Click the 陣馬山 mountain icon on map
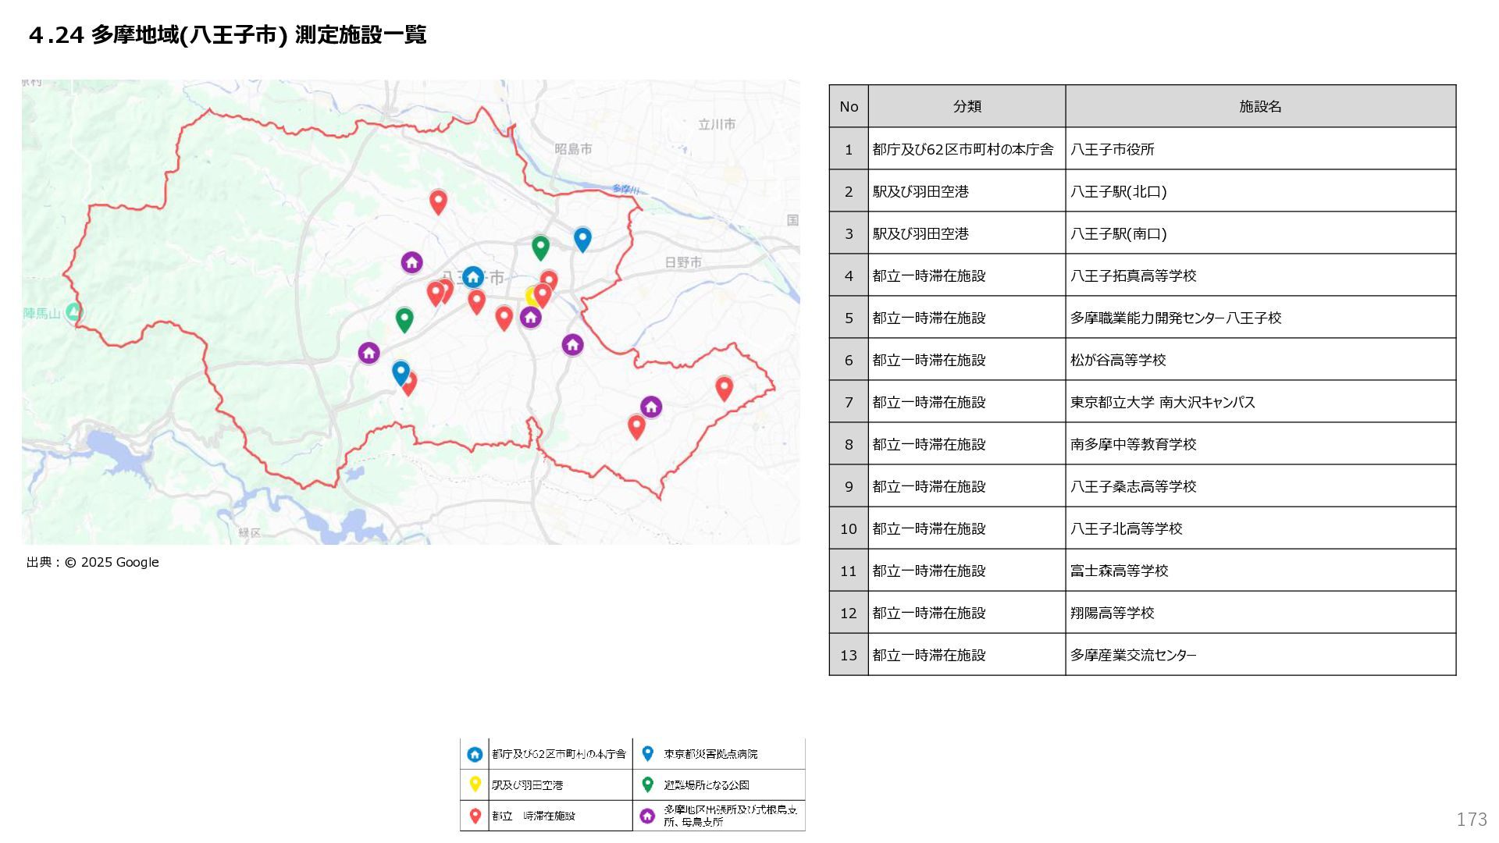The width and height of the screenshot is (1499, 843). 73,312
